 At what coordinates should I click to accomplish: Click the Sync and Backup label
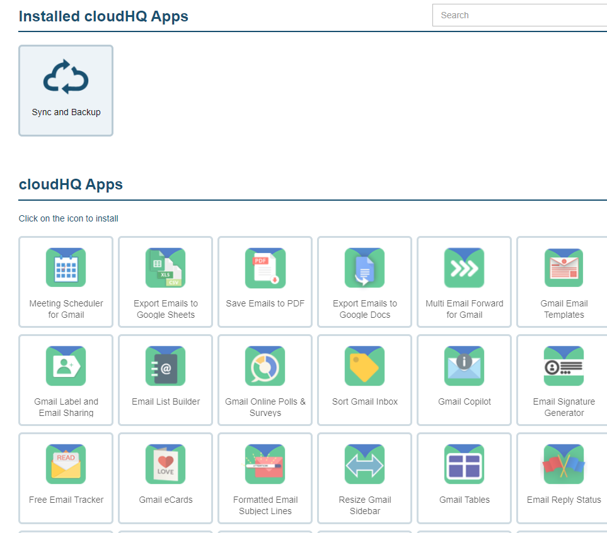pos(66,112)
